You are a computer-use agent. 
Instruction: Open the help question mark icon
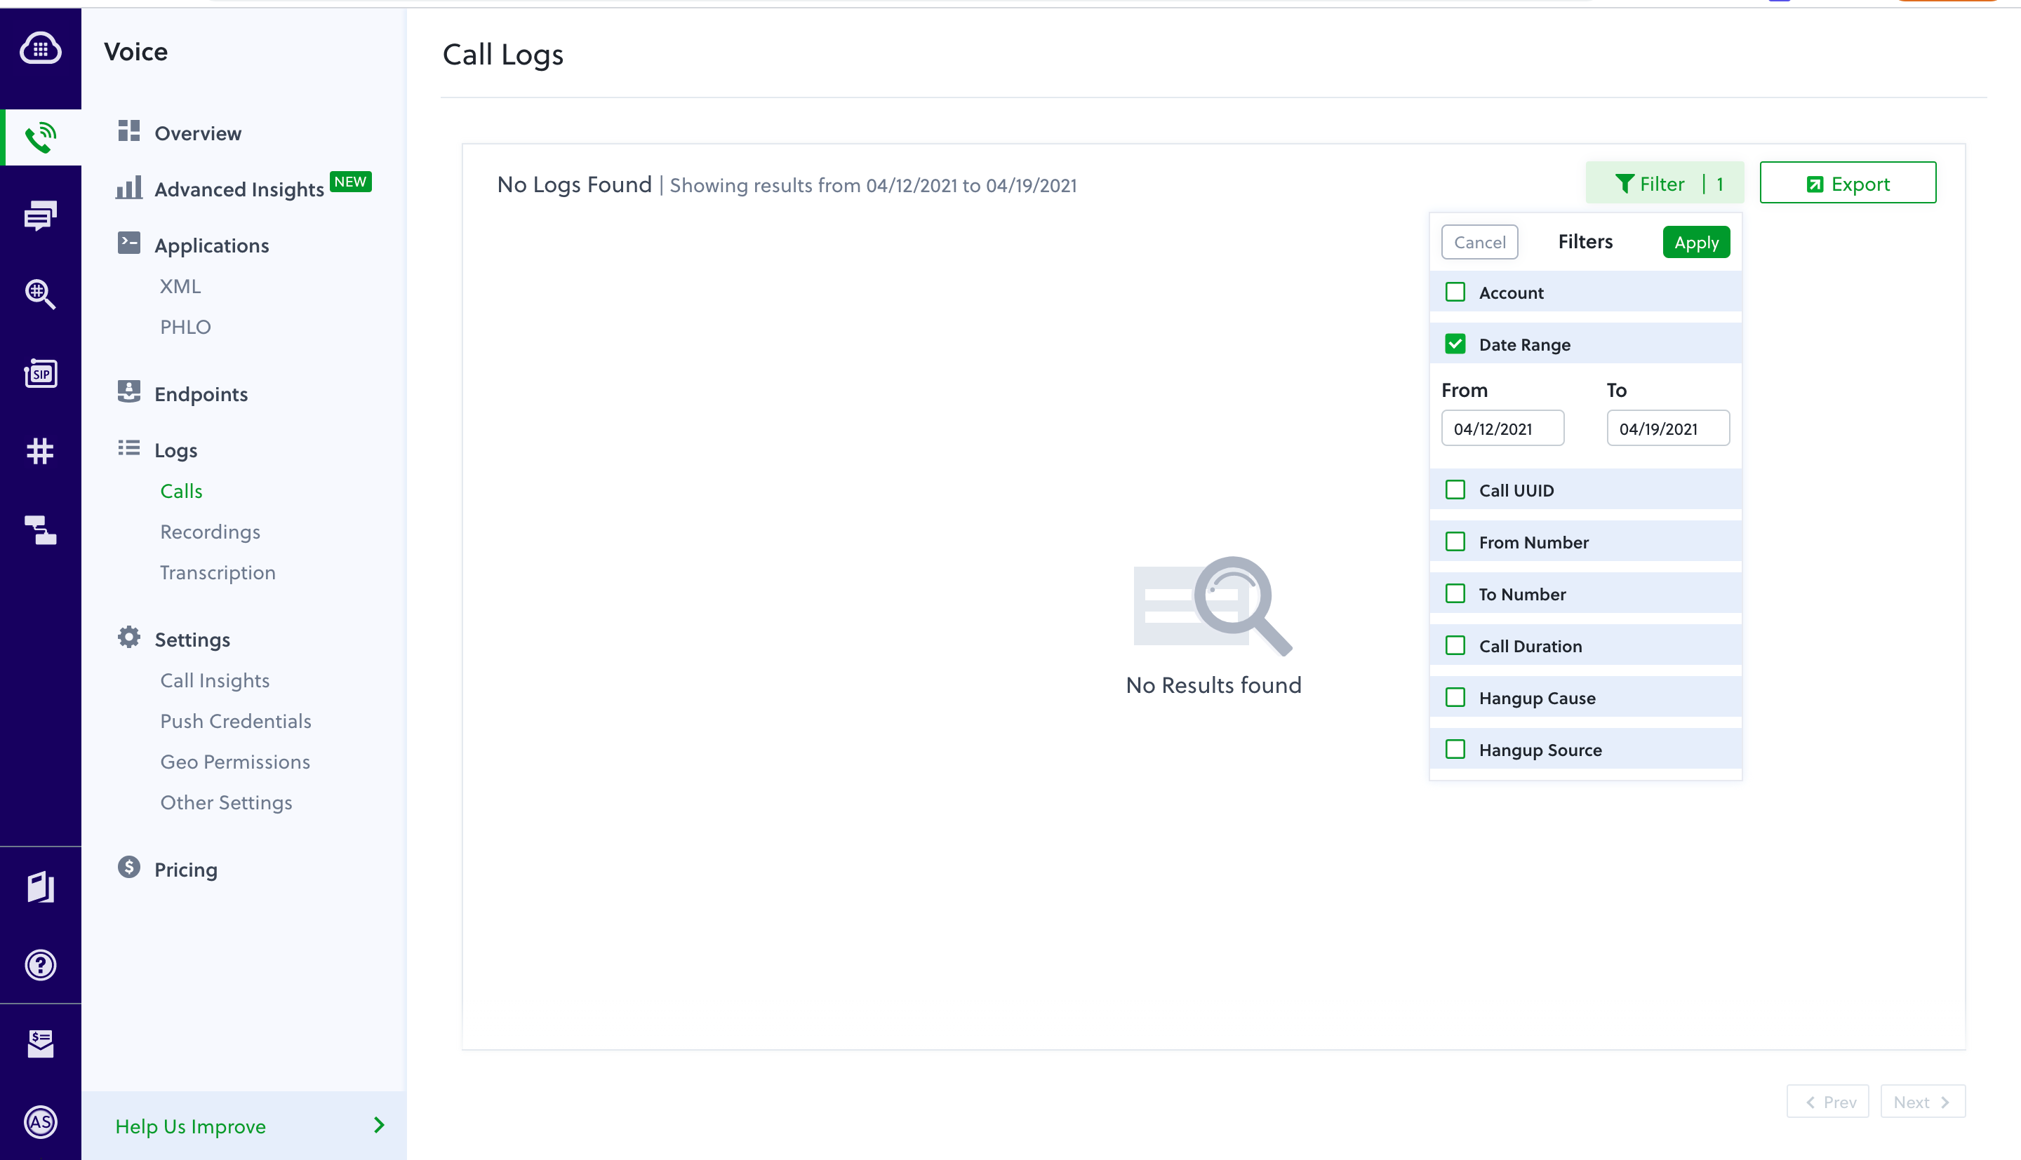pos(41,965)
